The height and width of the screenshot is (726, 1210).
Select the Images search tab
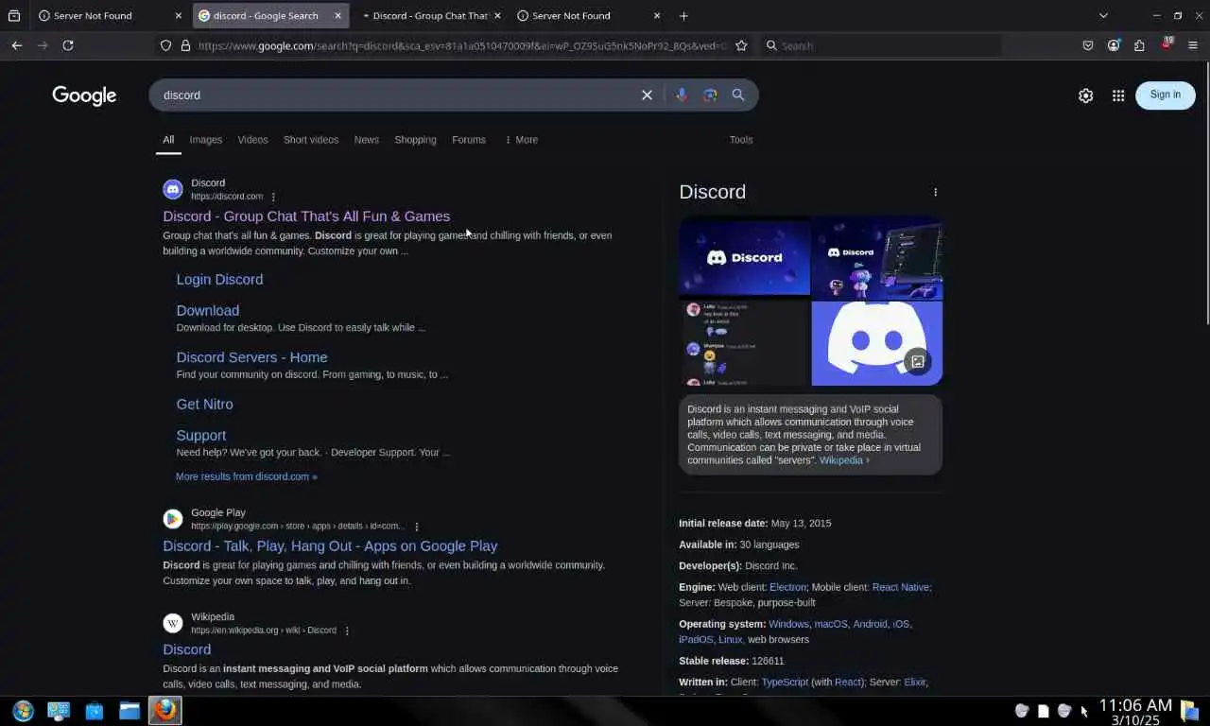[205, 140]
